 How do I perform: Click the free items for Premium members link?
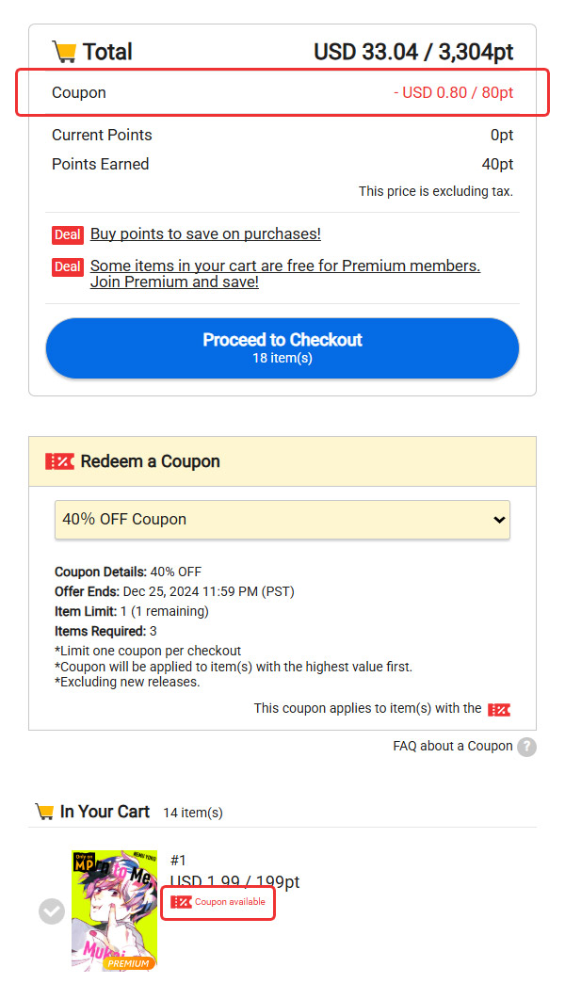coord(284,266)
